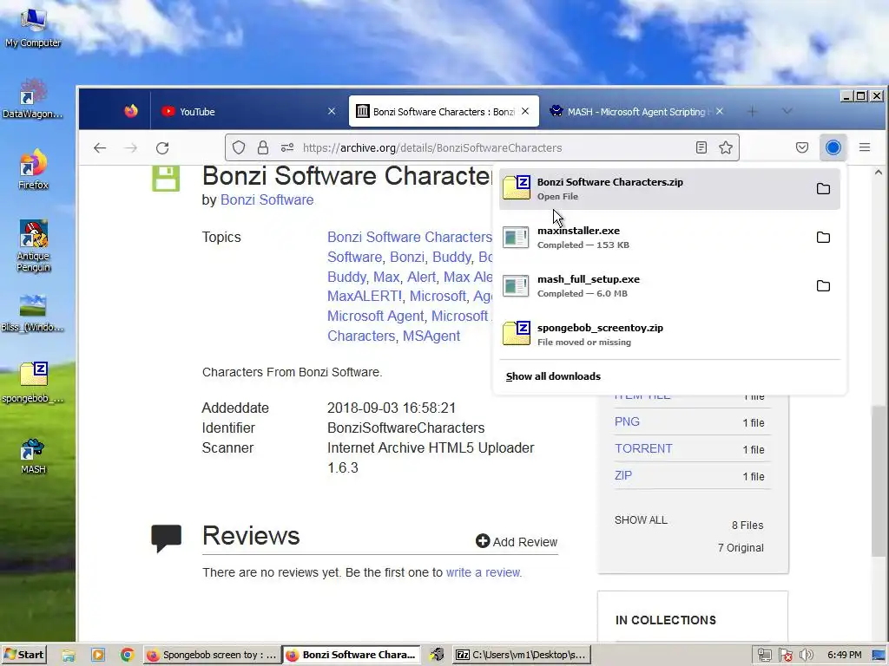Open the Firefox application hamburger menu
This screenshot has height=666, width=889.
(865, 147)
